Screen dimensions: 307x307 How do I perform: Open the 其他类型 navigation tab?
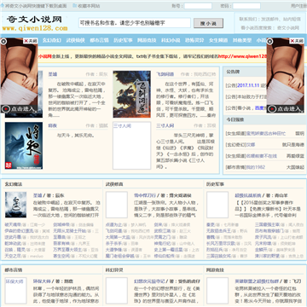(242, 40)
